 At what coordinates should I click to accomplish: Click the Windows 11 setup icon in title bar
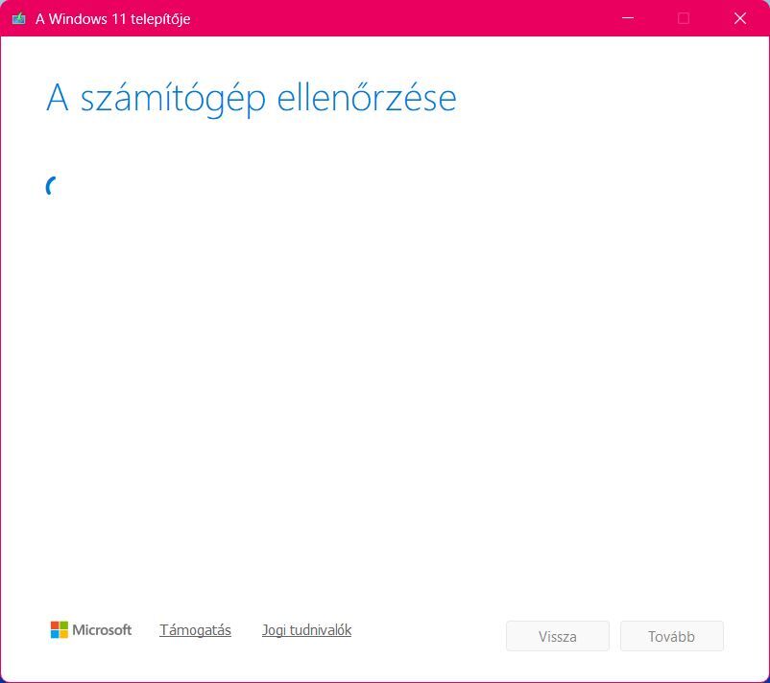(x=18, y=18)
